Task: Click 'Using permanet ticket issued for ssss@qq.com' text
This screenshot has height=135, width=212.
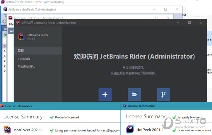Action: 88,131
